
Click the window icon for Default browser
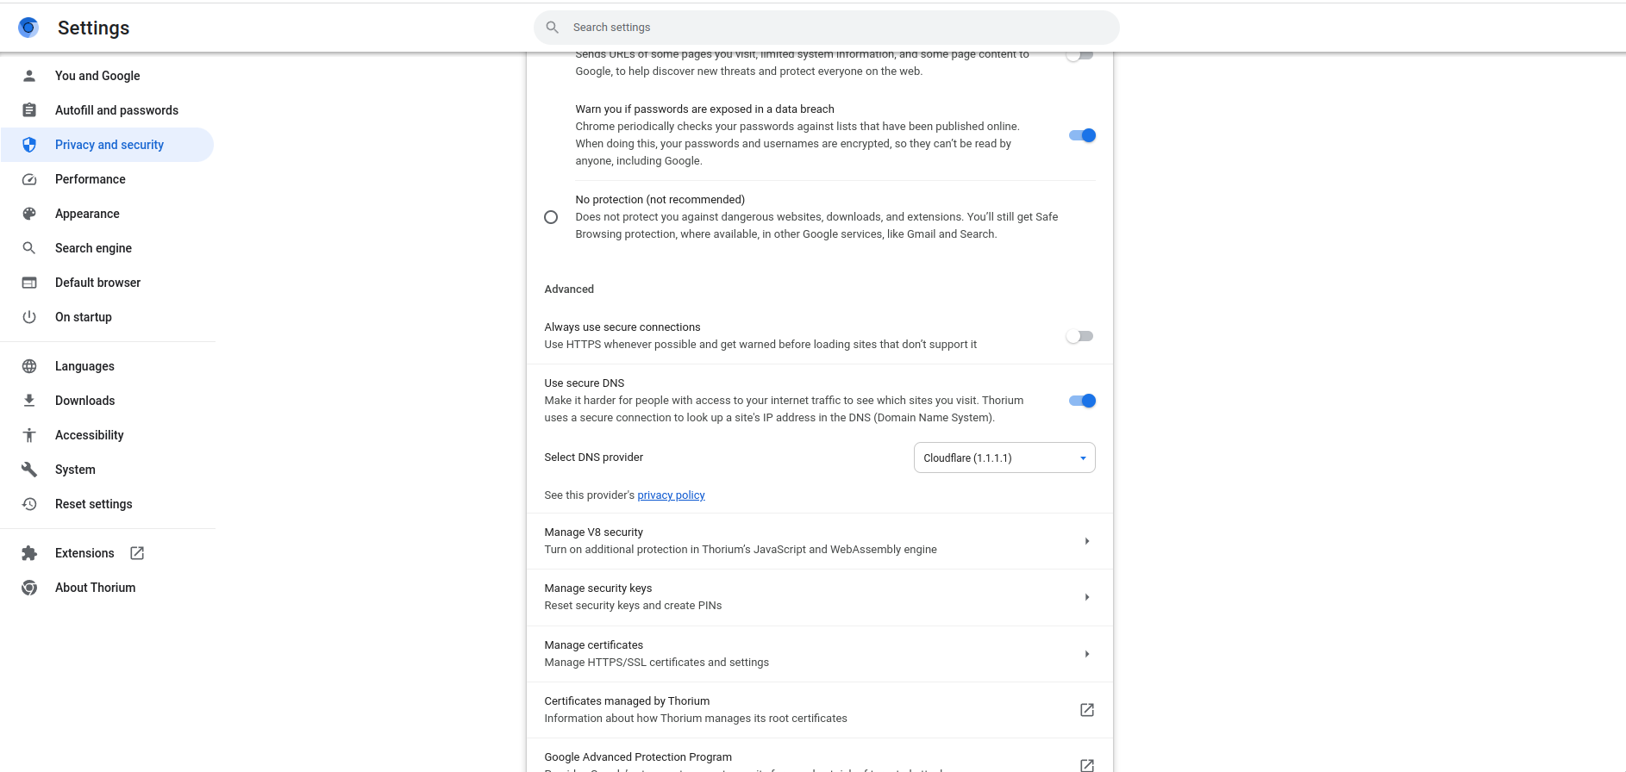click(29, 283)
